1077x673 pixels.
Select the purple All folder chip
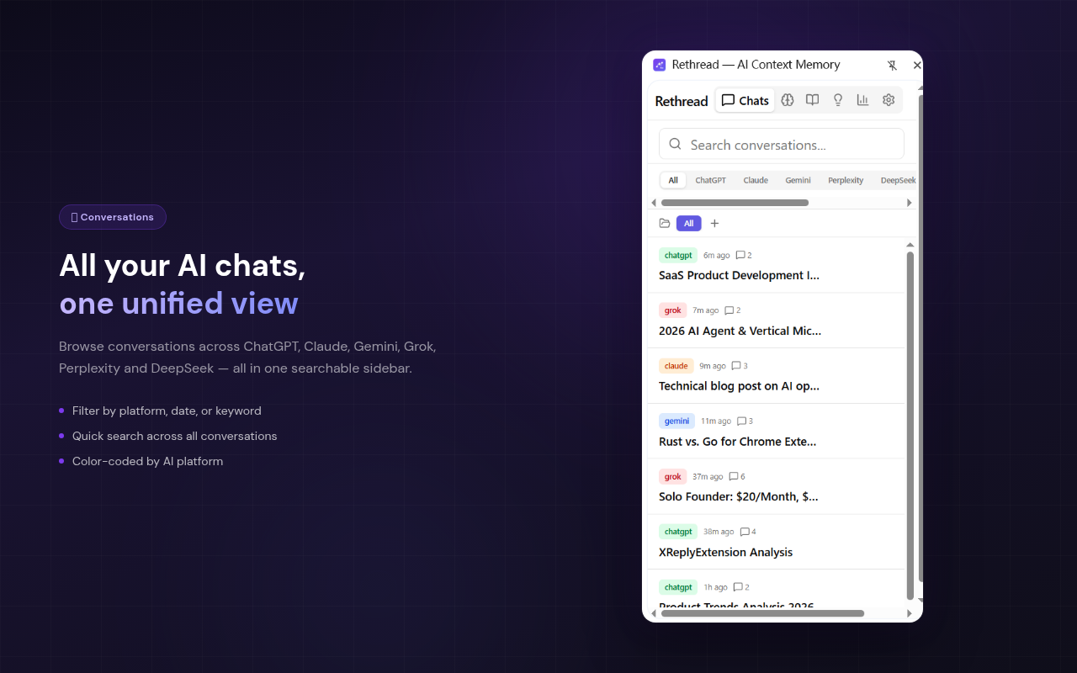[688, 223]
